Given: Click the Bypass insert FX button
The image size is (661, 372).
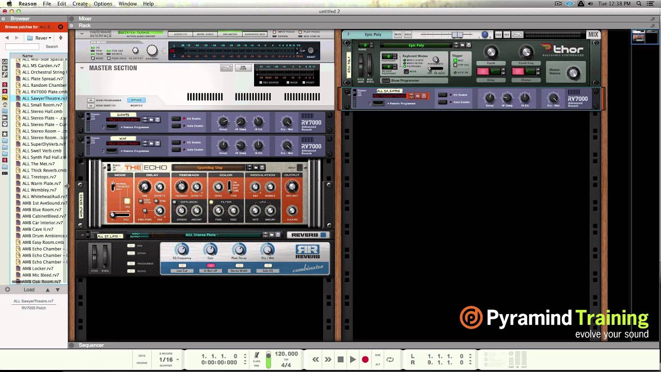Looking at the screenshot, I should (136, 100).
